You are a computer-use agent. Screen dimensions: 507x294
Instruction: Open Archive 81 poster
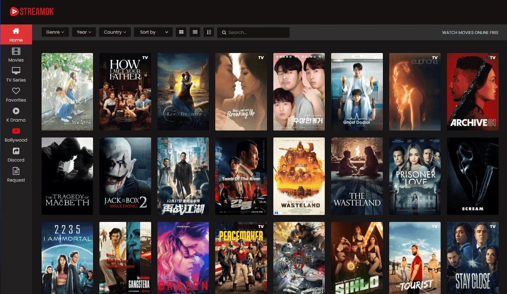coord(473,92)
